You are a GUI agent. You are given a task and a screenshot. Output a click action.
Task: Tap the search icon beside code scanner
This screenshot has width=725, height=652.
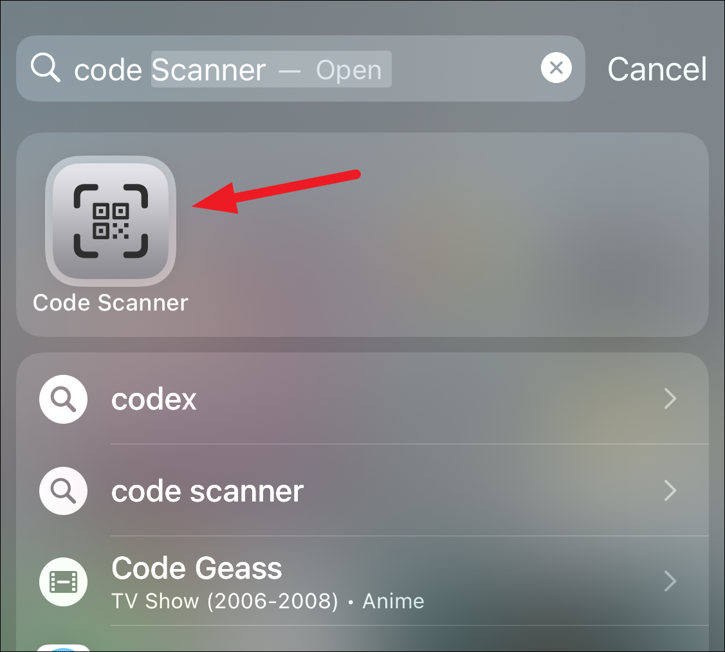coord(63,491)
